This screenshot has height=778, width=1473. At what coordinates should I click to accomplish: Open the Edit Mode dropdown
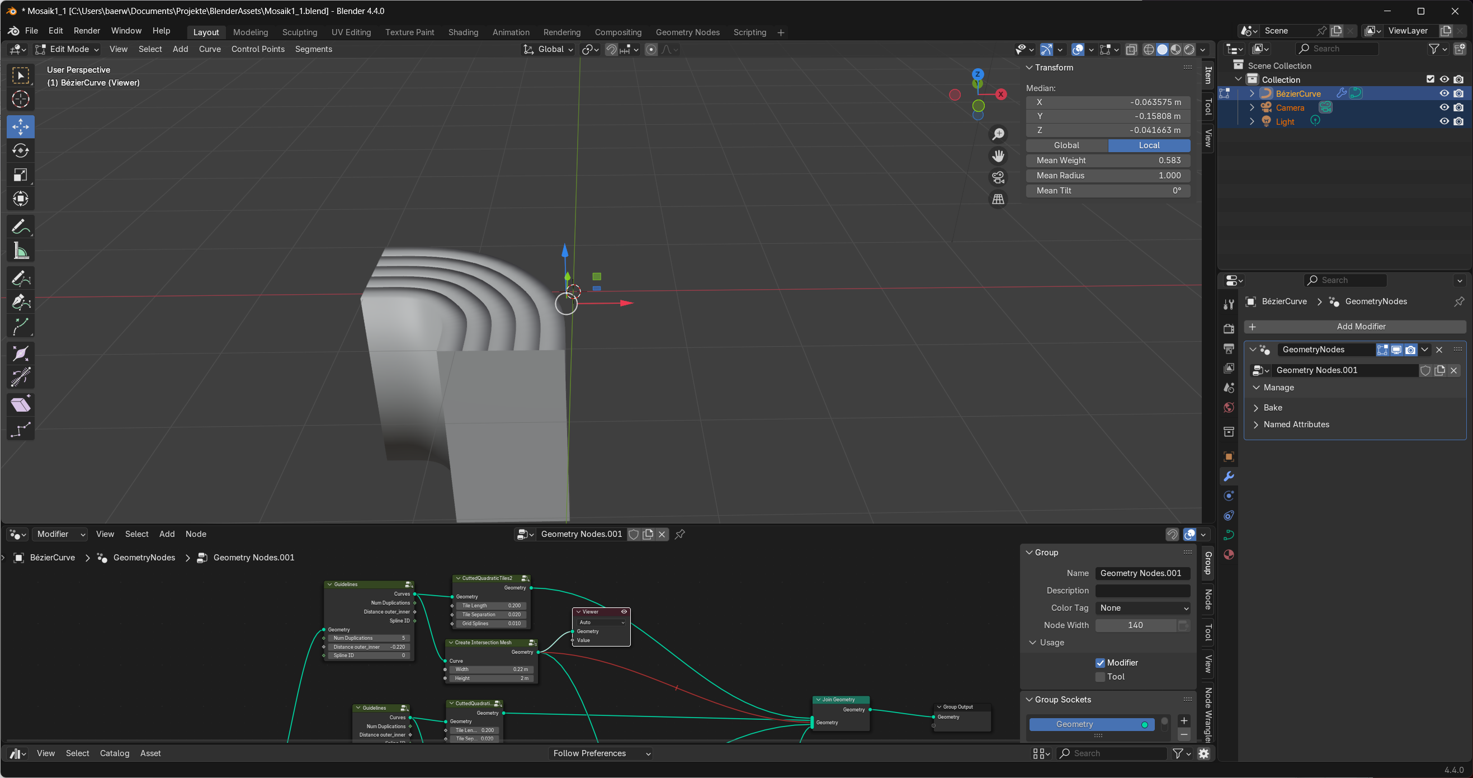tap(68, 49)
